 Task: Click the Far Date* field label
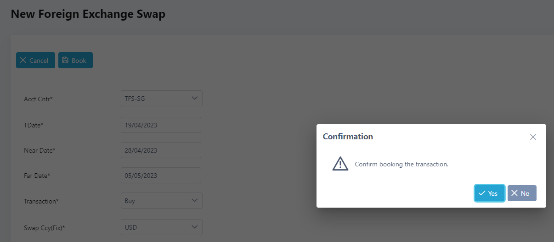(37, 176)
